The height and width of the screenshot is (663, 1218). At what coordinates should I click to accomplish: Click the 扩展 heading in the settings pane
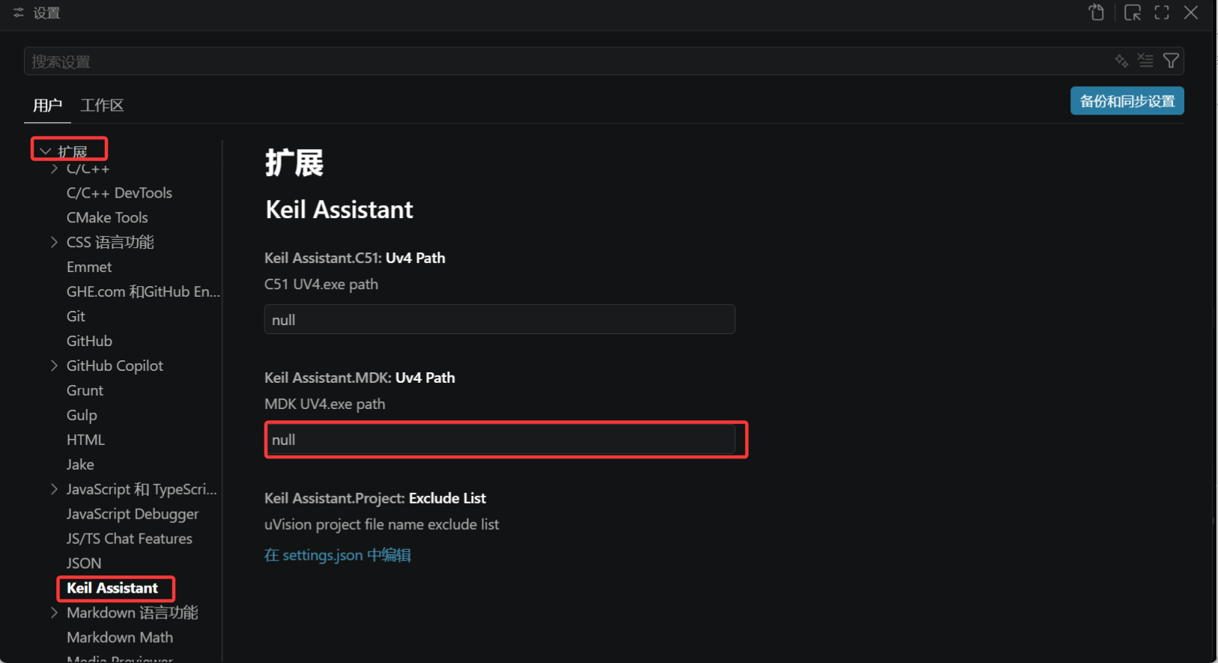294,163
